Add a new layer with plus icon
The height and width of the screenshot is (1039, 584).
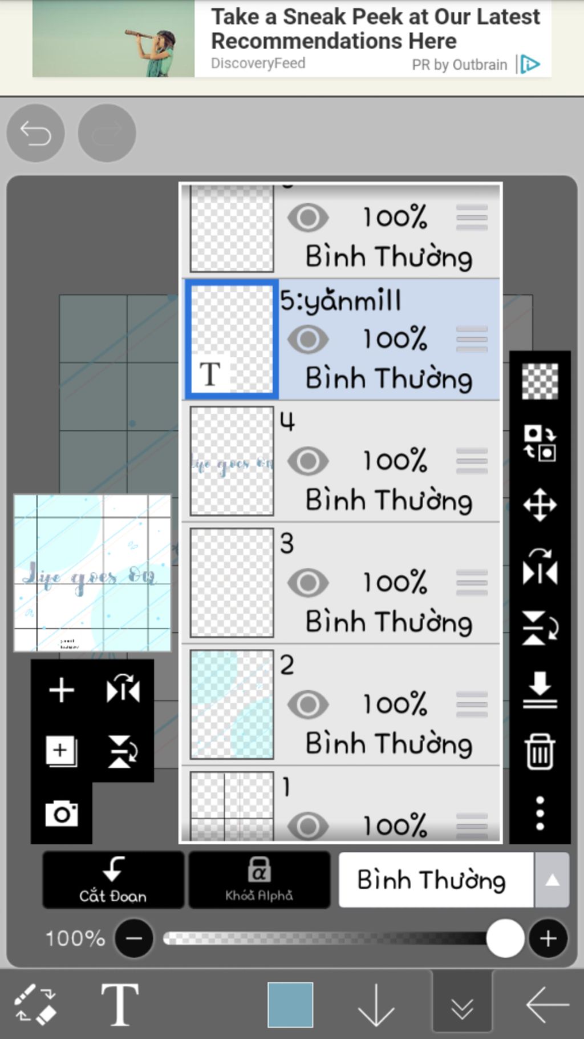[x=62, y=690]
